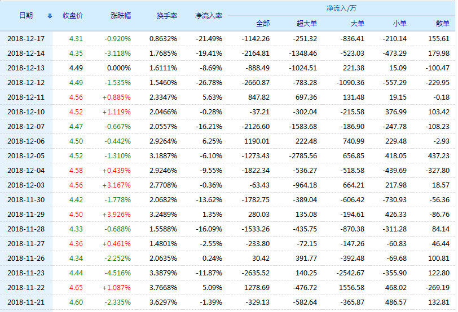458x312 pixels.
Task: Select the date cell 2018-11-26
Action: click(26, 258)
